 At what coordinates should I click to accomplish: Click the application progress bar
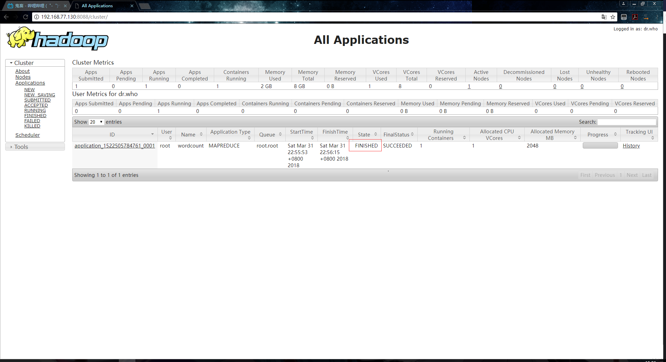tap(600, 146)
